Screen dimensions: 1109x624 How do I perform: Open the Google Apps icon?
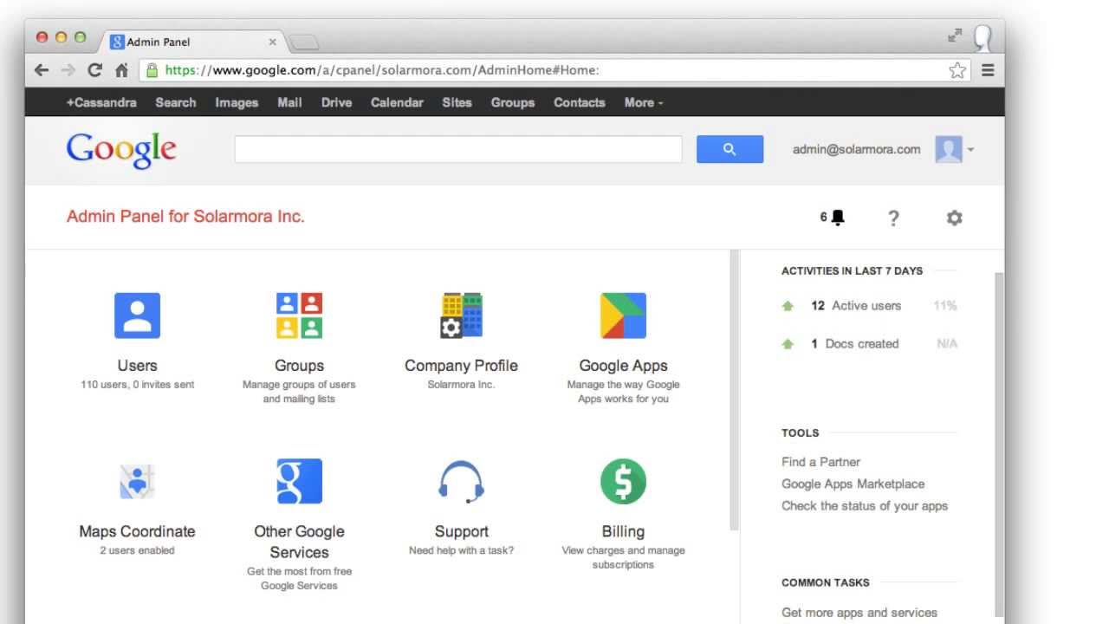(x=623, y=315)
